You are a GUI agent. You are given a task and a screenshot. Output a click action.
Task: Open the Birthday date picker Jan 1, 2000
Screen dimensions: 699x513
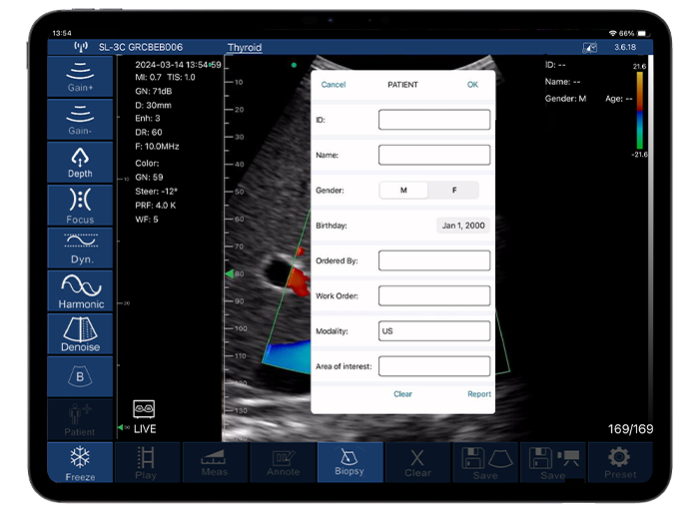(463, 226)
